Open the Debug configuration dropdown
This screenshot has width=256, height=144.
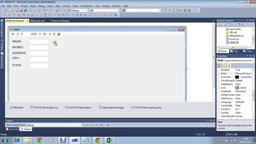(x=87, y=10)
